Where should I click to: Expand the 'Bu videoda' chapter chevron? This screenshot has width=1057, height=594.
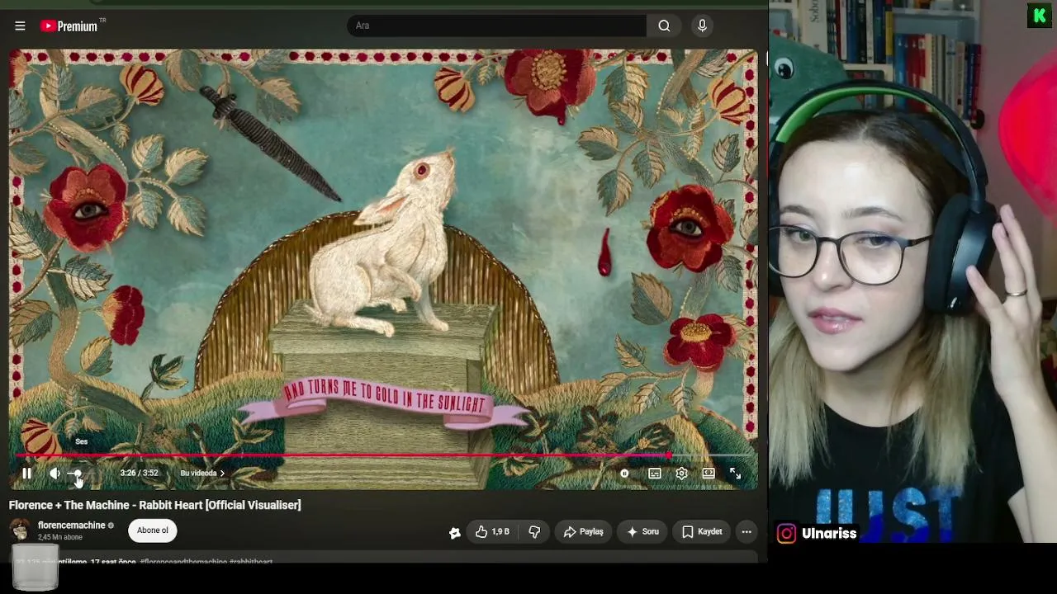pos(222,474)
